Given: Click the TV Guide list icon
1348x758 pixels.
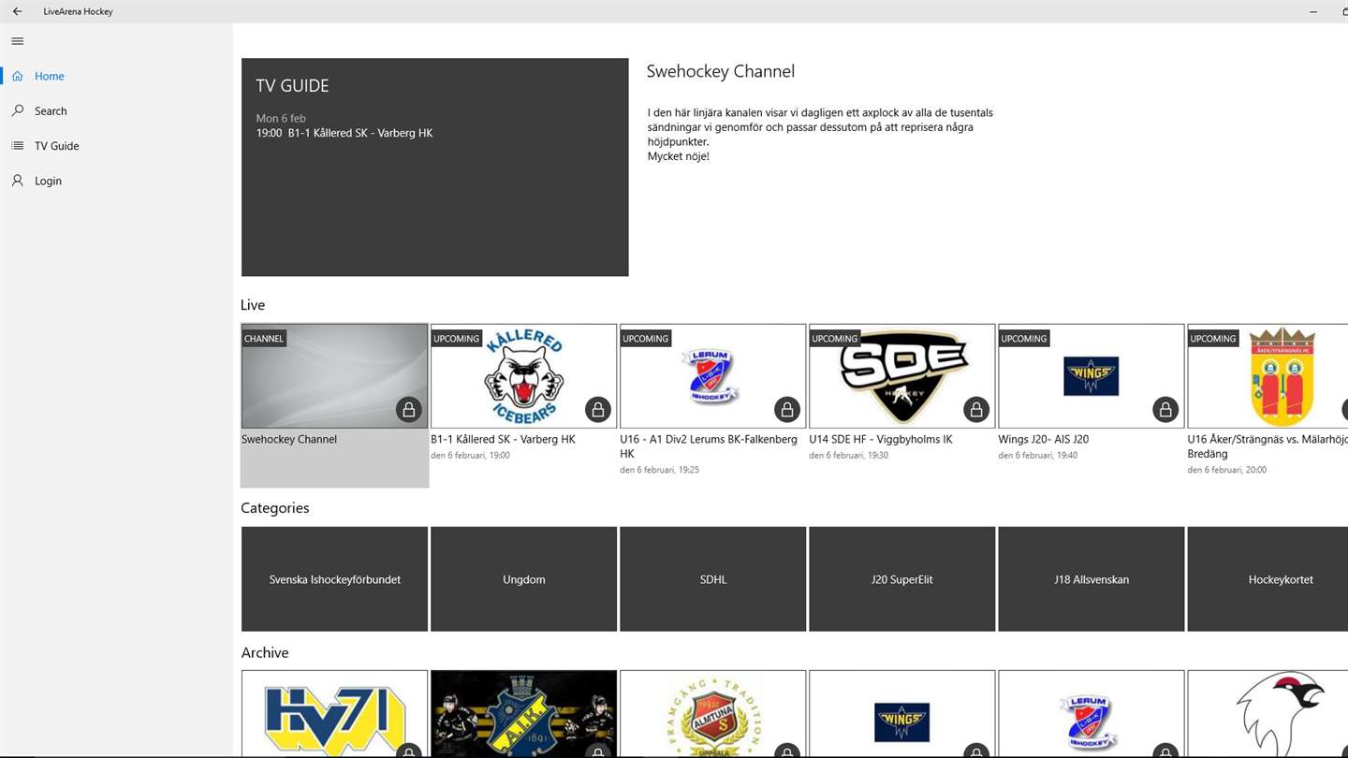Looking at the screenshot, I should (17, 146).
